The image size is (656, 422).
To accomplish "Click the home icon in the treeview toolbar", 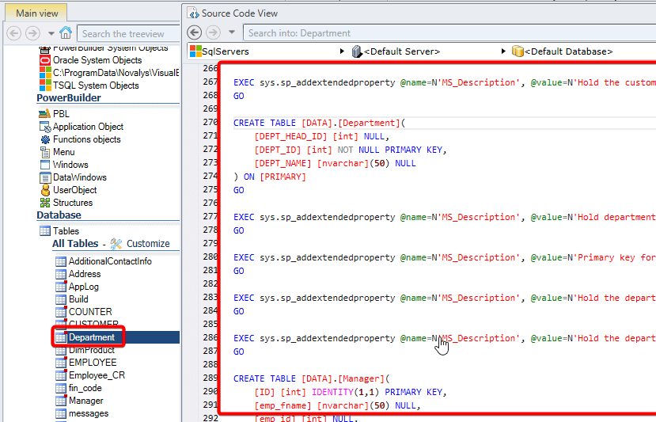I will [66, 33].
